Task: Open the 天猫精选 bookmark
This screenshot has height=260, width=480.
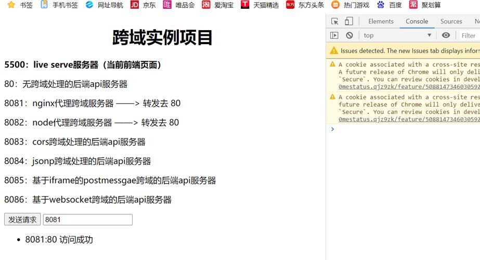Action: pyautogui.click(x=260, y=5)
